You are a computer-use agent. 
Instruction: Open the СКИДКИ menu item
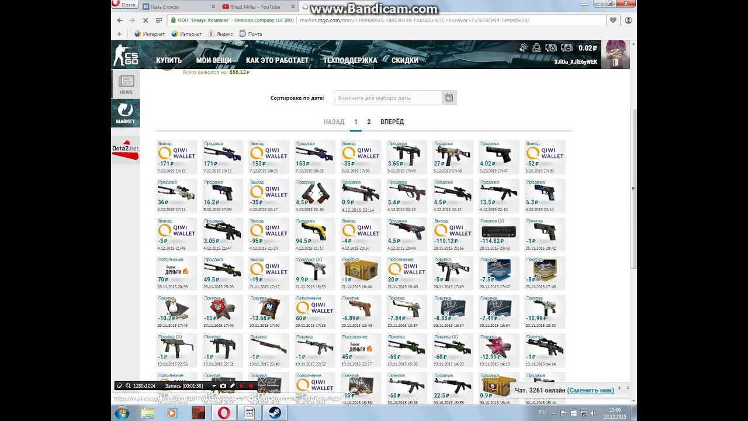tap(404, 60)
